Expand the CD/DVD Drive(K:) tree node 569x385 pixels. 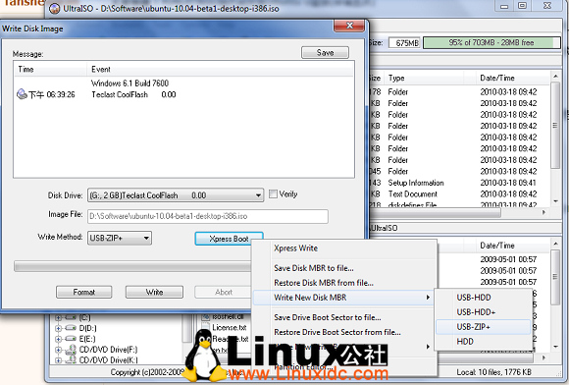pos(58,360)
